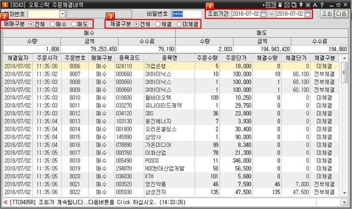Click the mouse icon in the title bar
This screenshot has width=352, height=209.
click(x=280, y=5)
